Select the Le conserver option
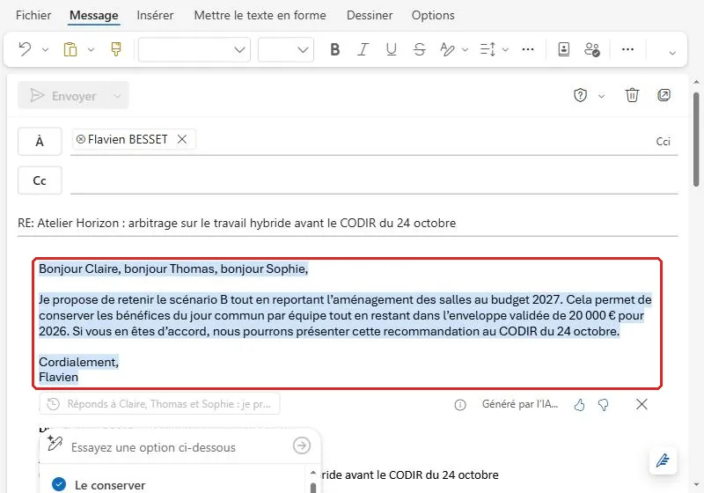Viewport: 704px width, 493px height. point(110,485)
